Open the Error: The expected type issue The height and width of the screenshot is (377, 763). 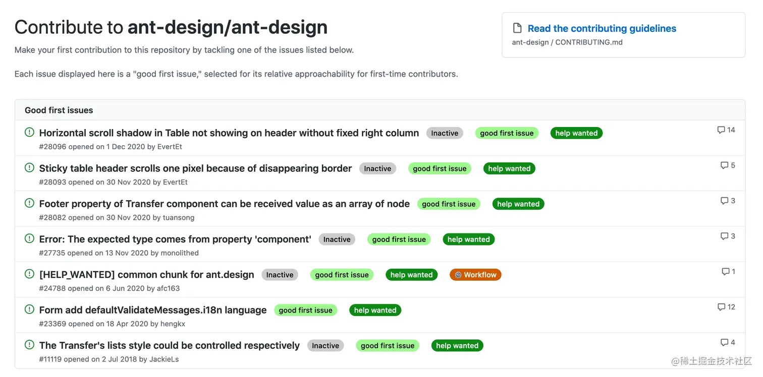click(175, 239)
